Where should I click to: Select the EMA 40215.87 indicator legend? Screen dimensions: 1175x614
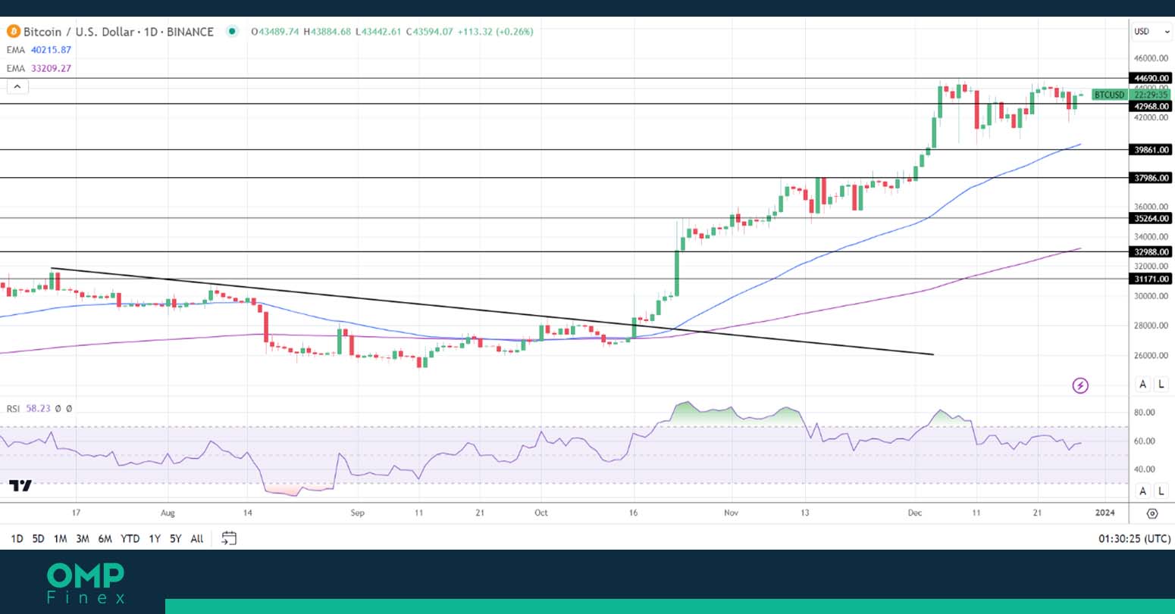39,50
